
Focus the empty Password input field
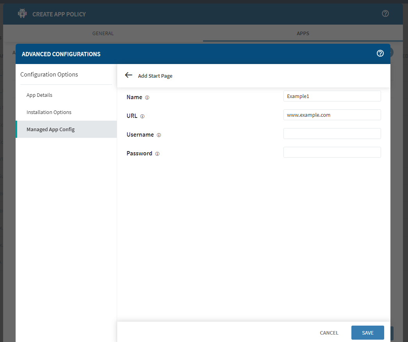[x=332, y=152]
